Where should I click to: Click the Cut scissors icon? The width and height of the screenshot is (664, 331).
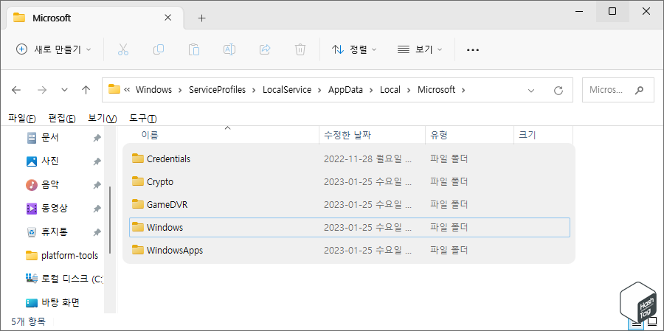pyautogui.click(x=122, y=49)
